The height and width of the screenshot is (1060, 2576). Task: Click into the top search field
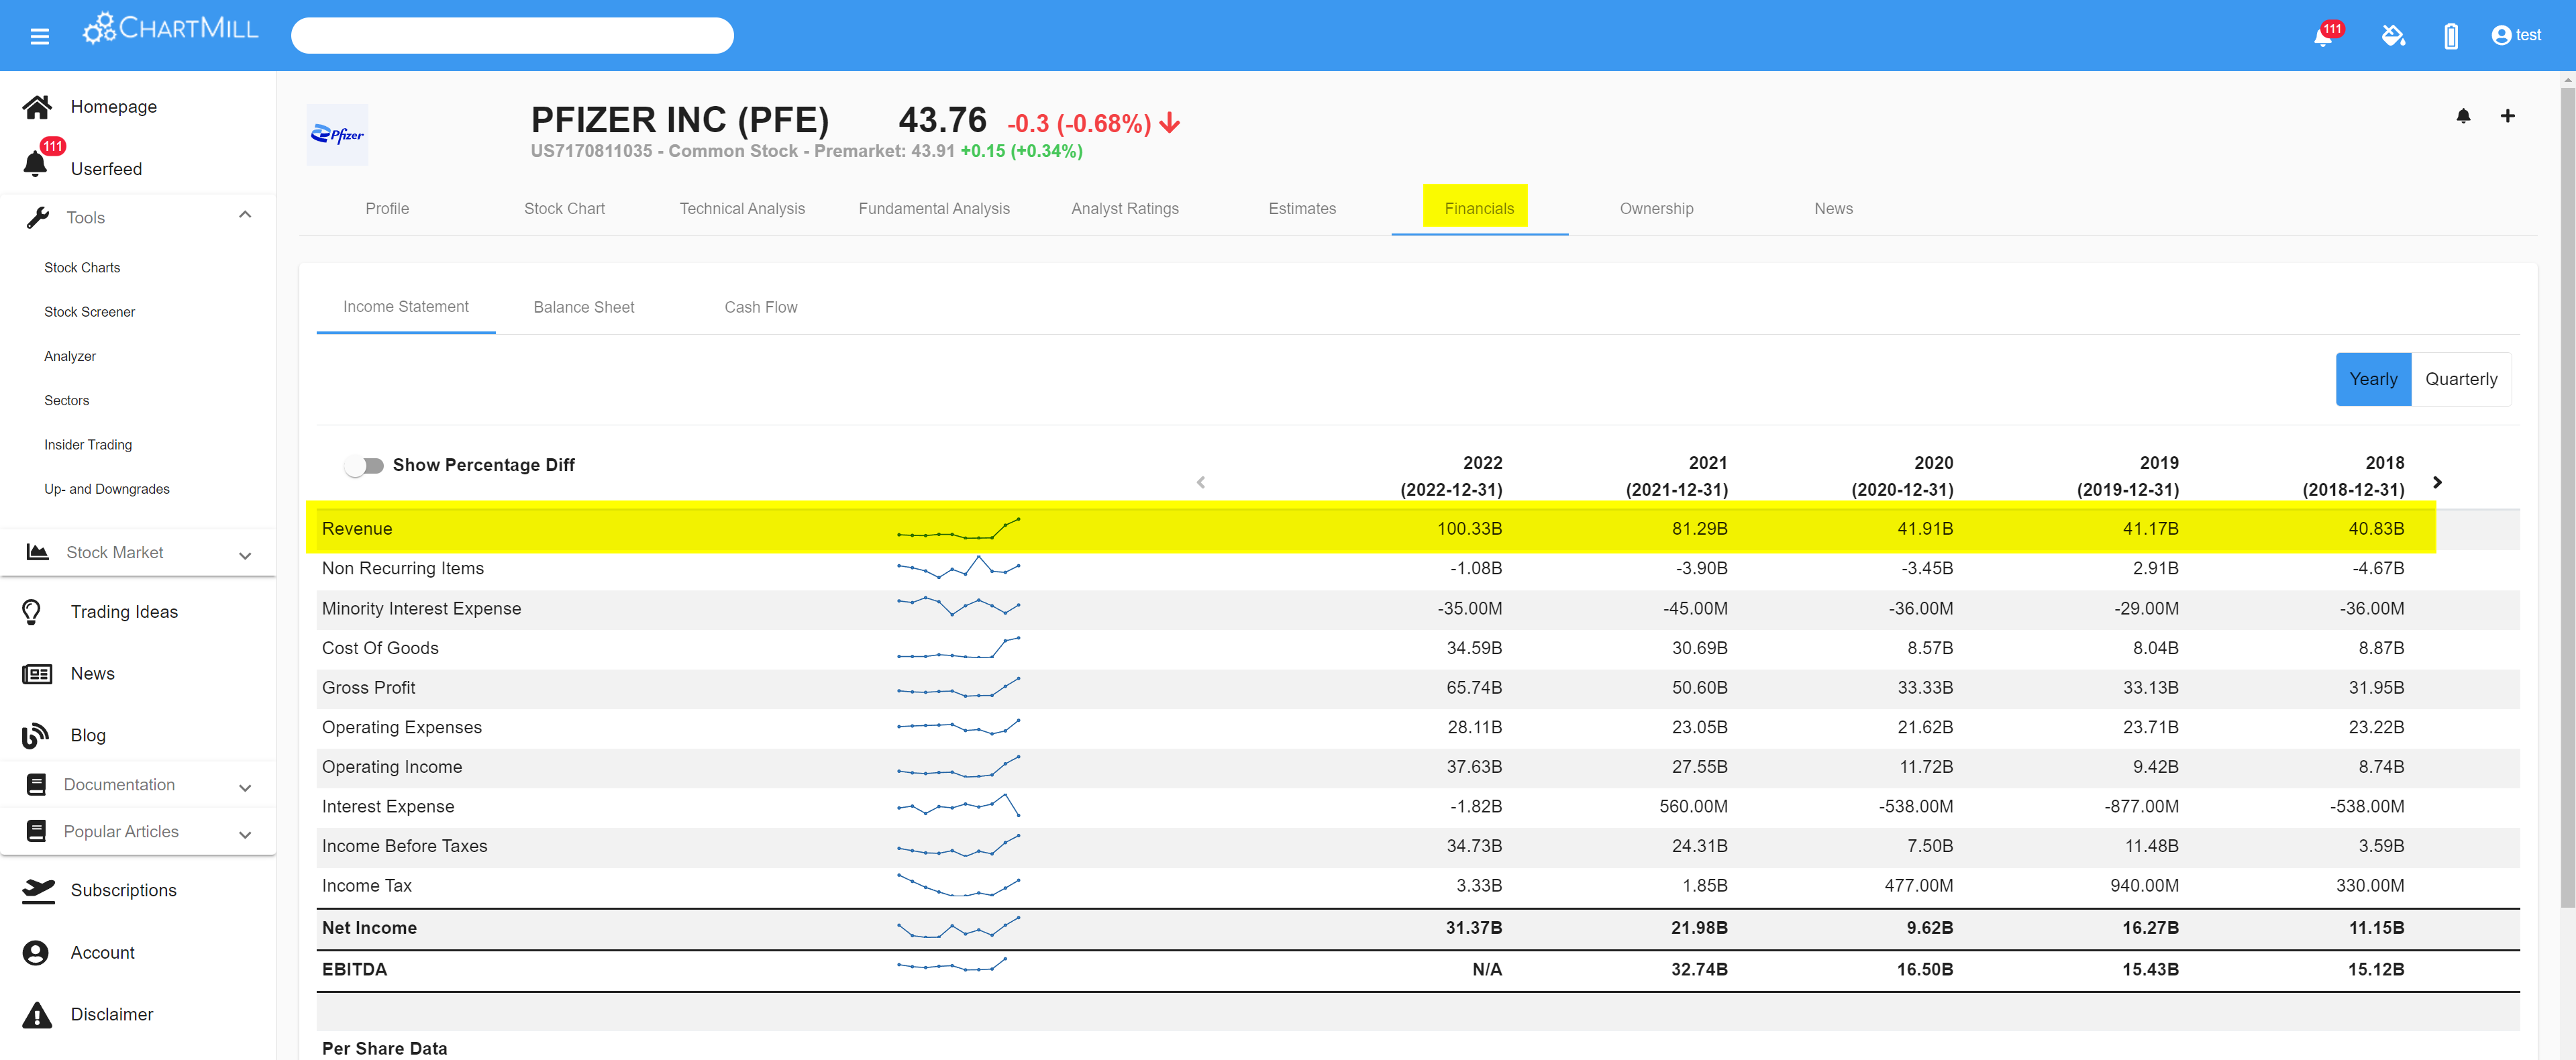512,36
